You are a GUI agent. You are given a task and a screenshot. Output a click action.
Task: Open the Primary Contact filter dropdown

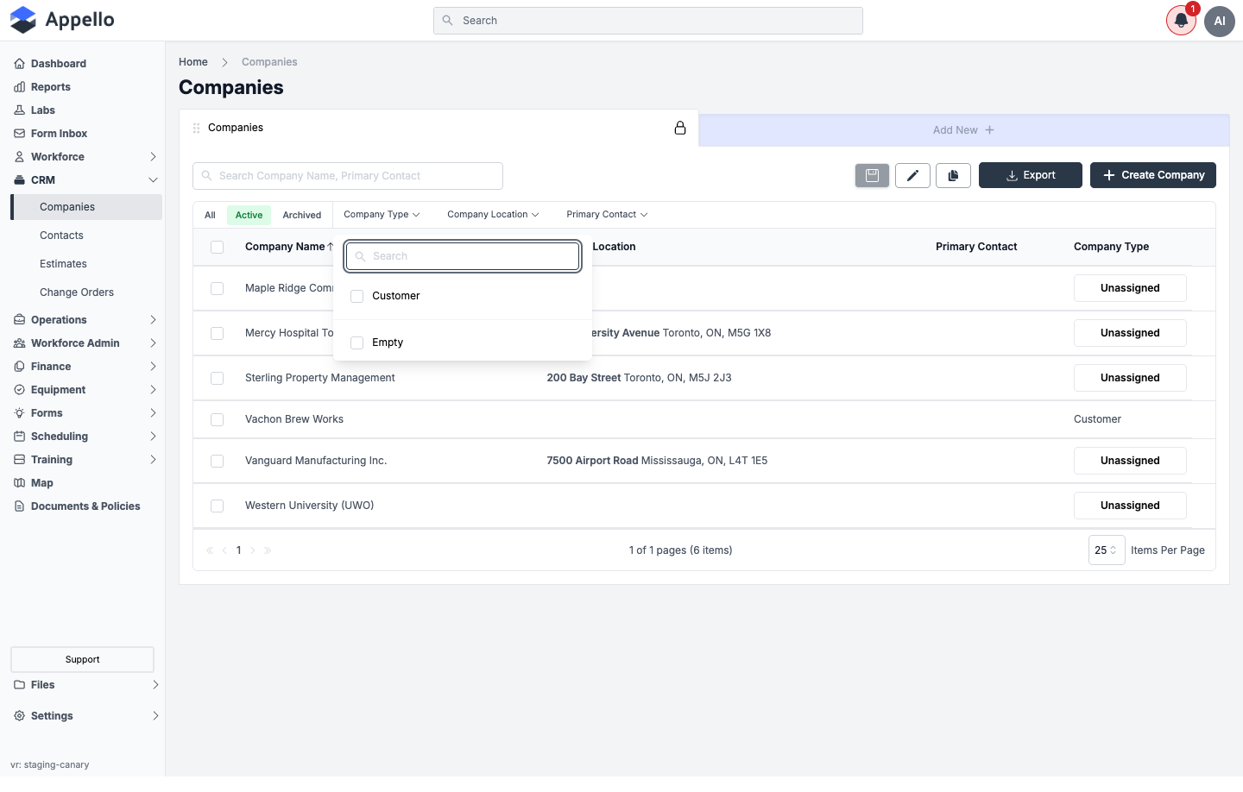[x=607, y=215]
